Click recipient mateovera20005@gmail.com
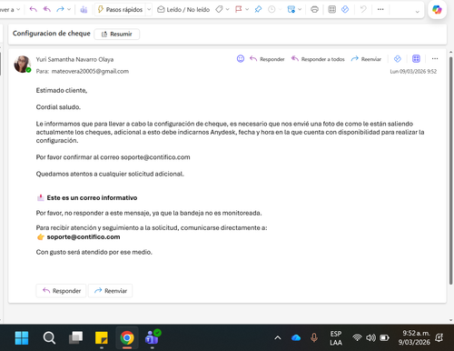This screenshot has width=454, height=351. (90, 71)
